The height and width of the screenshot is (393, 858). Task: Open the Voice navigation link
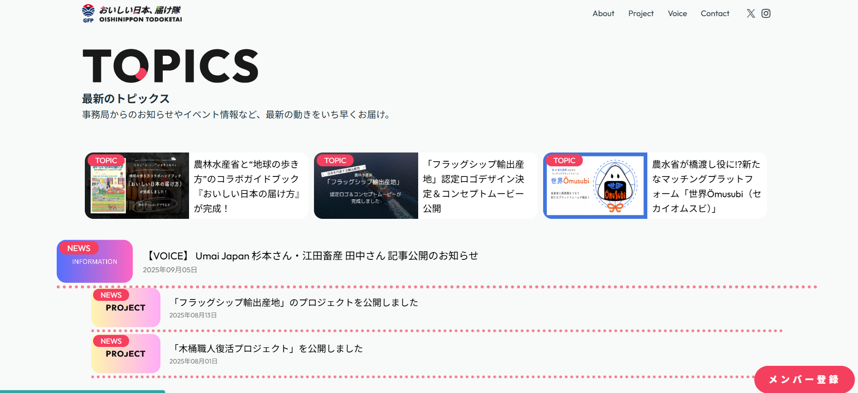(677, 13)
